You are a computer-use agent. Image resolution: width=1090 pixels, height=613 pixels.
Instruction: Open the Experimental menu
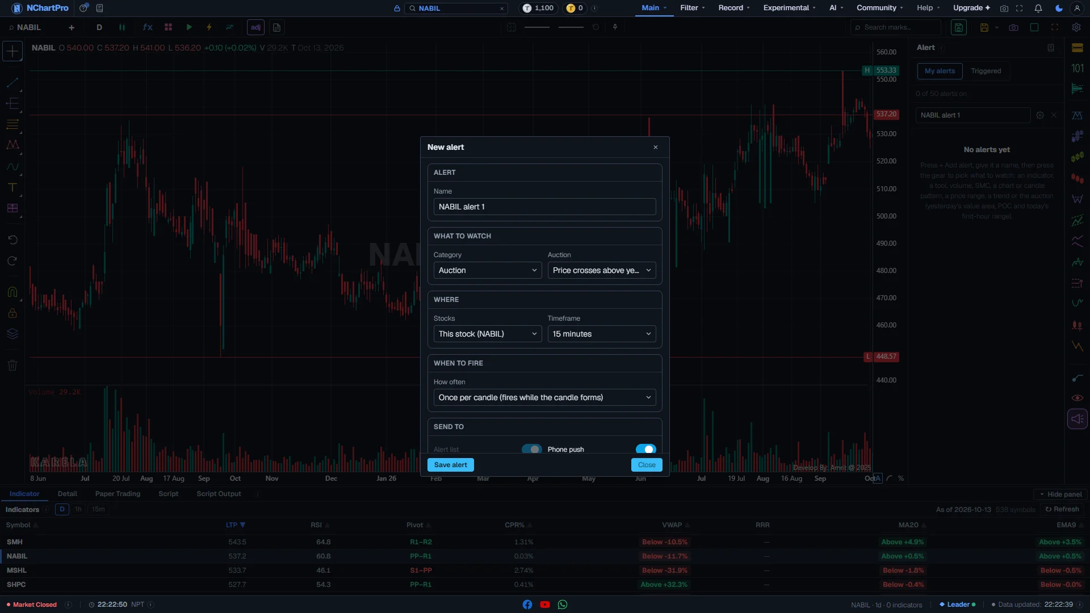(790, 8)
